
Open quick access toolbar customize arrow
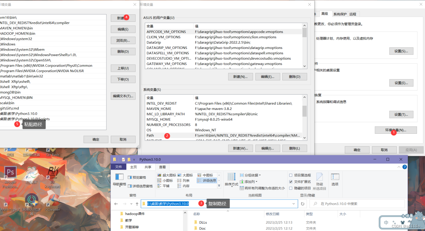tap(134, 160)
